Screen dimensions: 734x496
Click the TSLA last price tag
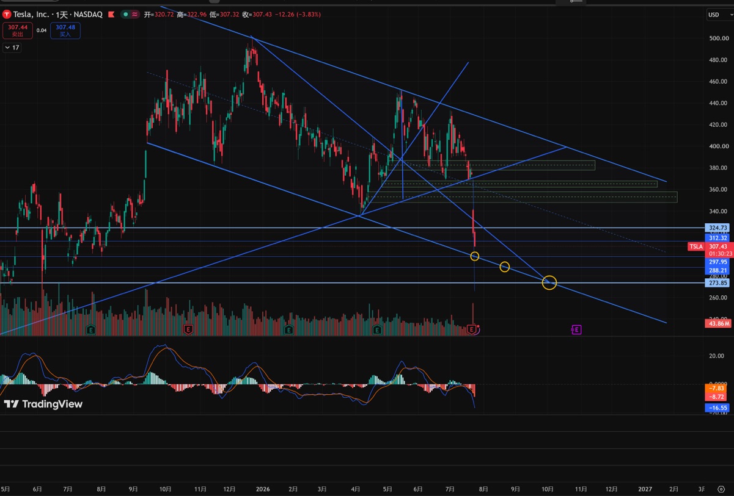pos(696,246)
